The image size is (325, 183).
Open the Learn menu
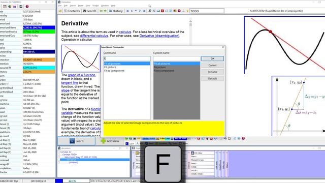(81, 6)
